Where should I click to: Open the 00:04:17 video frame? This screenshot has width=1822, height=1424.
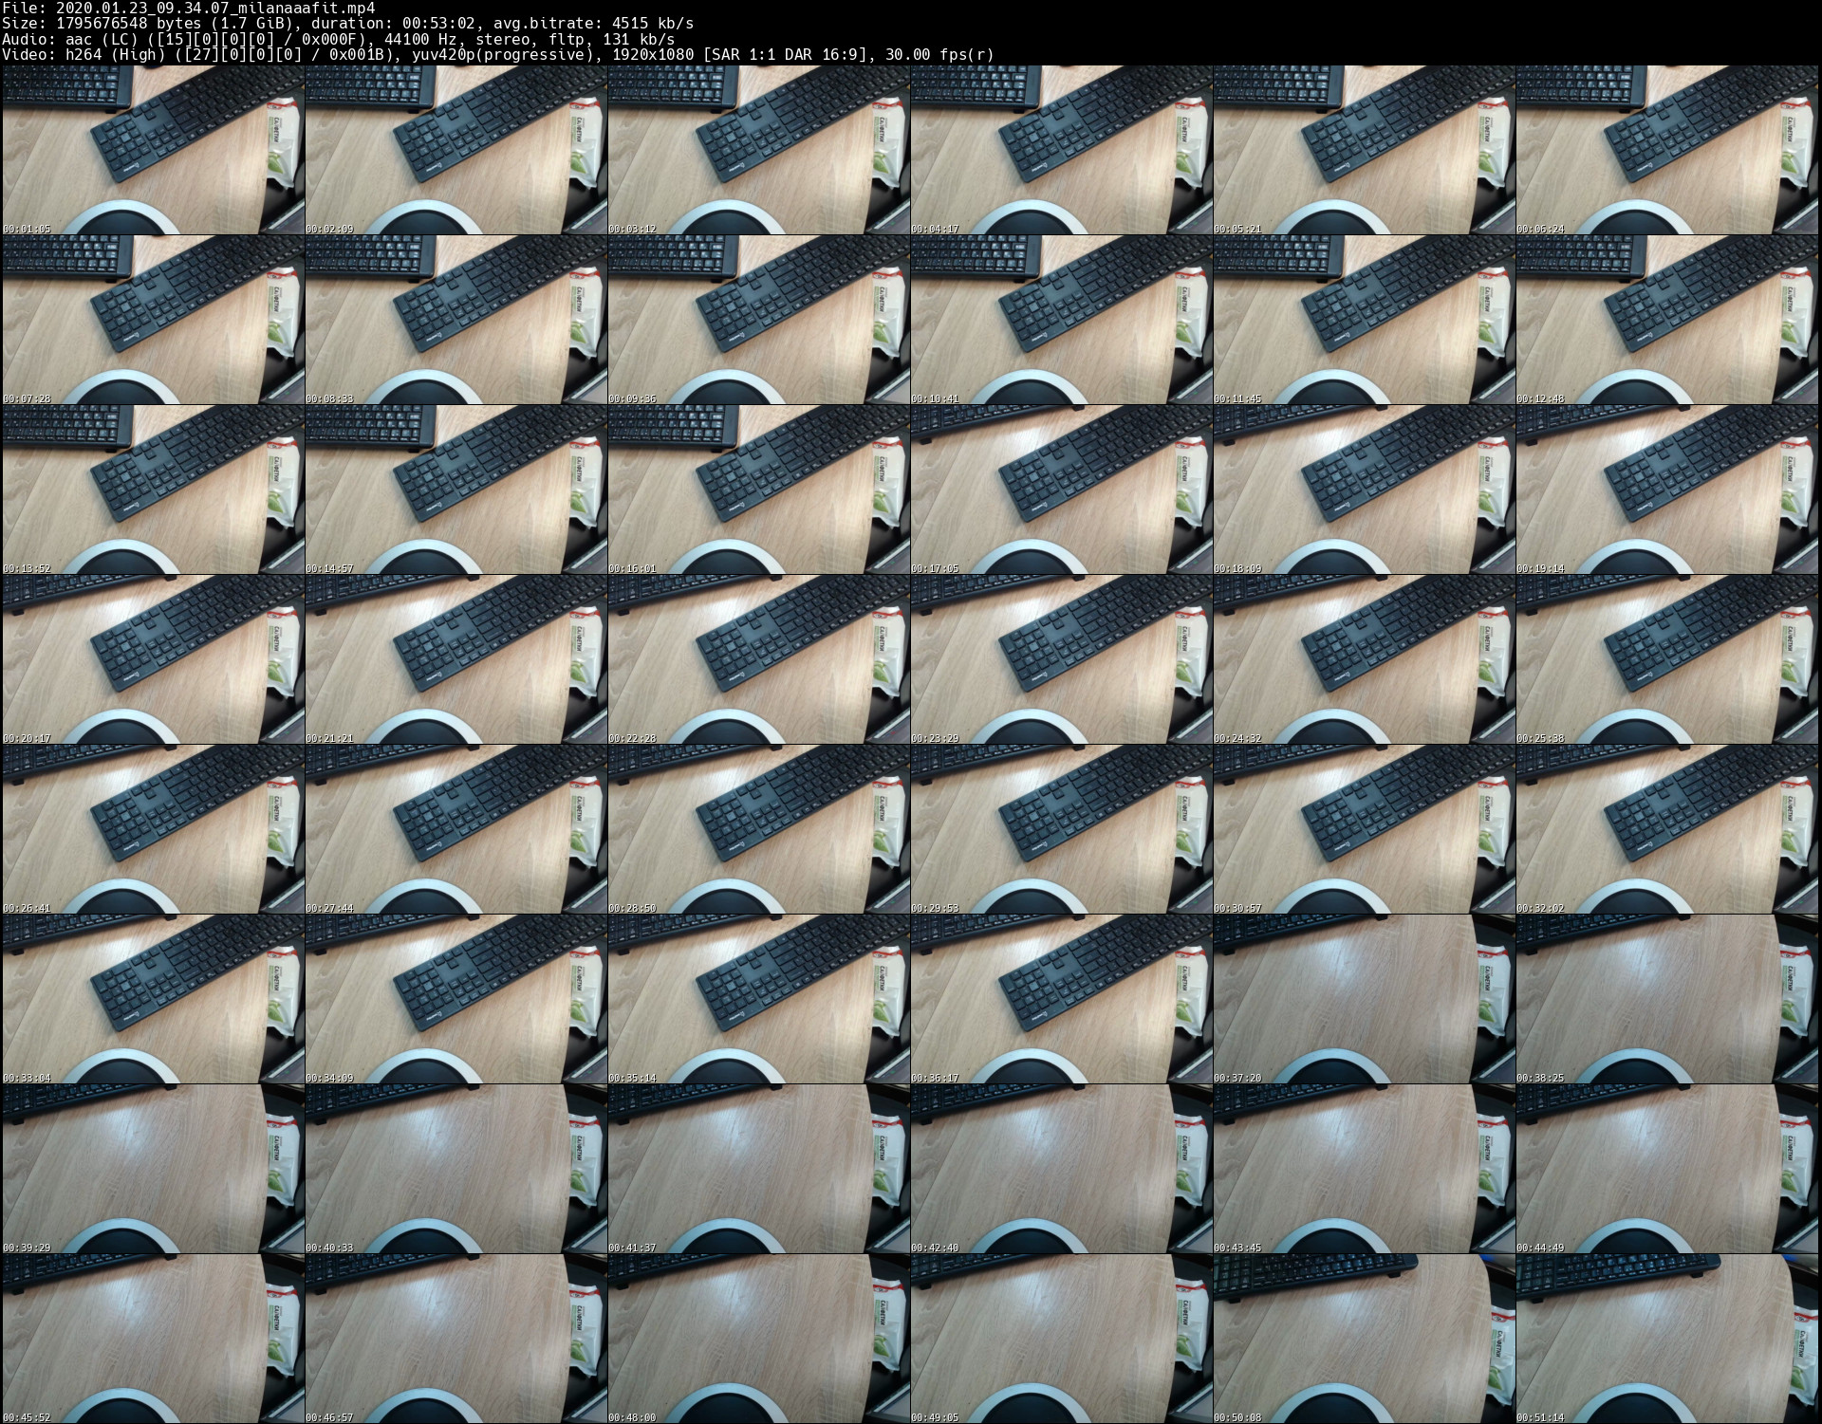1061,150
